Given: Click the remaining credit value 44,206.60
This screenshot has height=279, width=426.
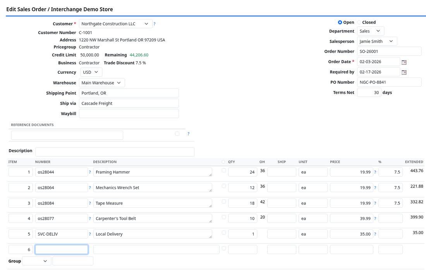Looking at the screenshot, I should click(139, 55).
